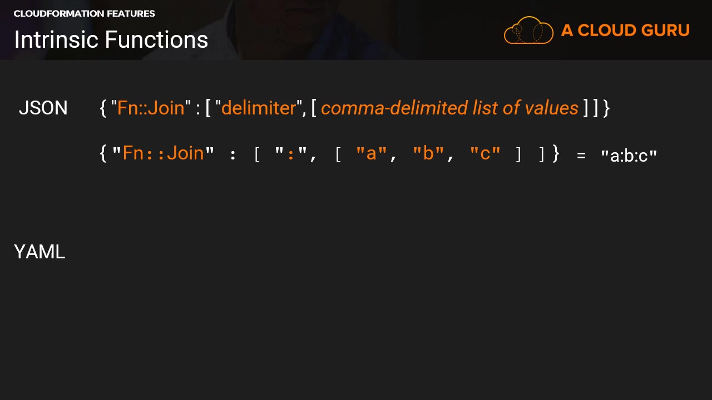The width and height of the screenshot is (712, 400).
Task: Click the equals sign before the result
Action: coord(581,156)
